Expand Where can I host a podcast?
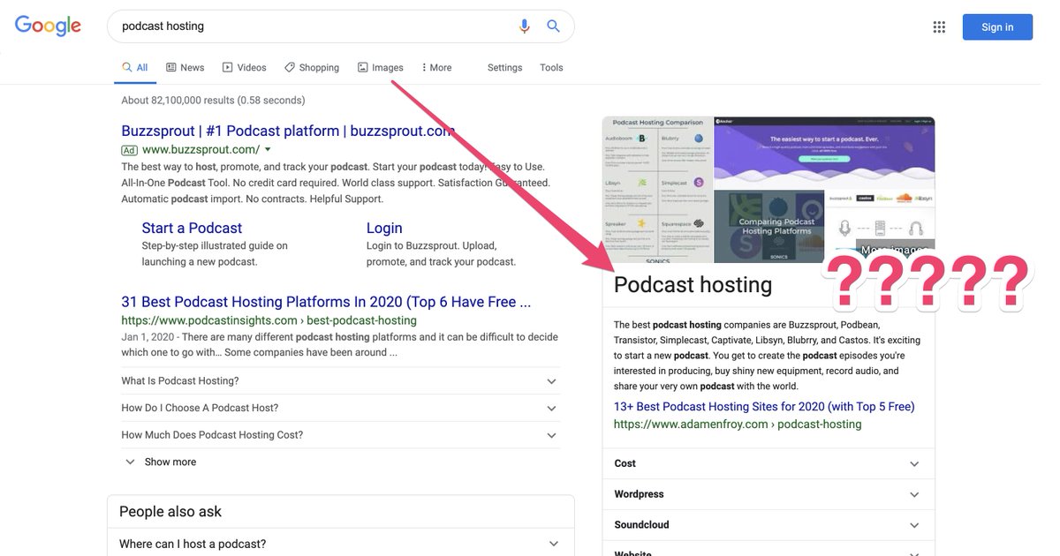 pos(340,544)
